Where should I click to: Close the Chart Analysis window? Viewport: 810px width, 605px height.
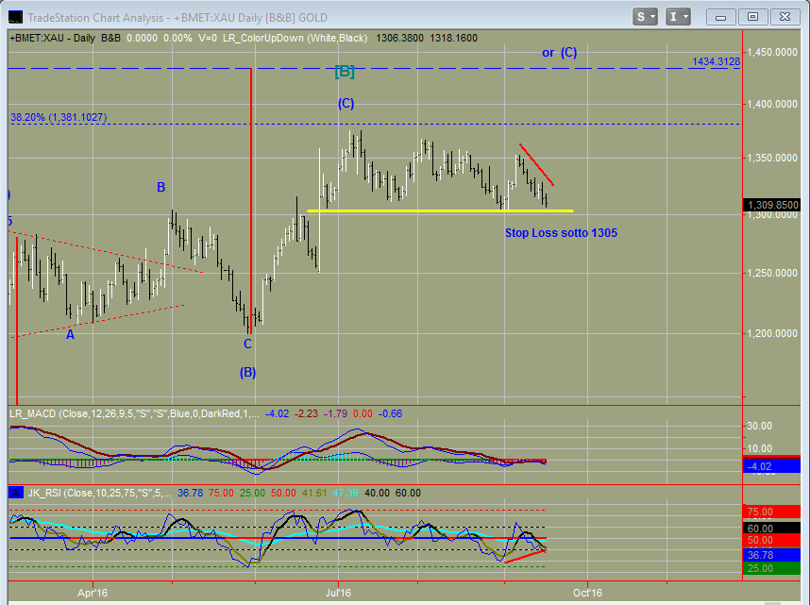coord(785,17)
